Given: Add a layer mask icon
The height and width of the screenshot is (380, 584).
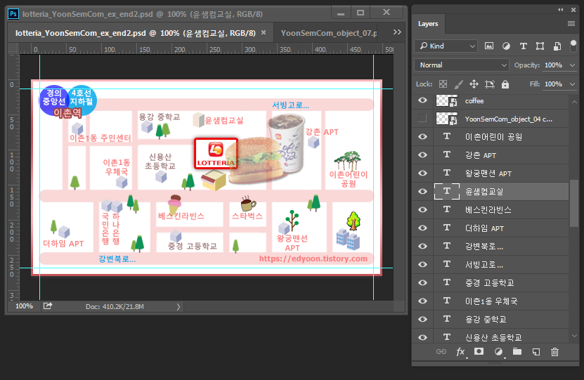Looking at the screenshot, I should coord(479,351).
